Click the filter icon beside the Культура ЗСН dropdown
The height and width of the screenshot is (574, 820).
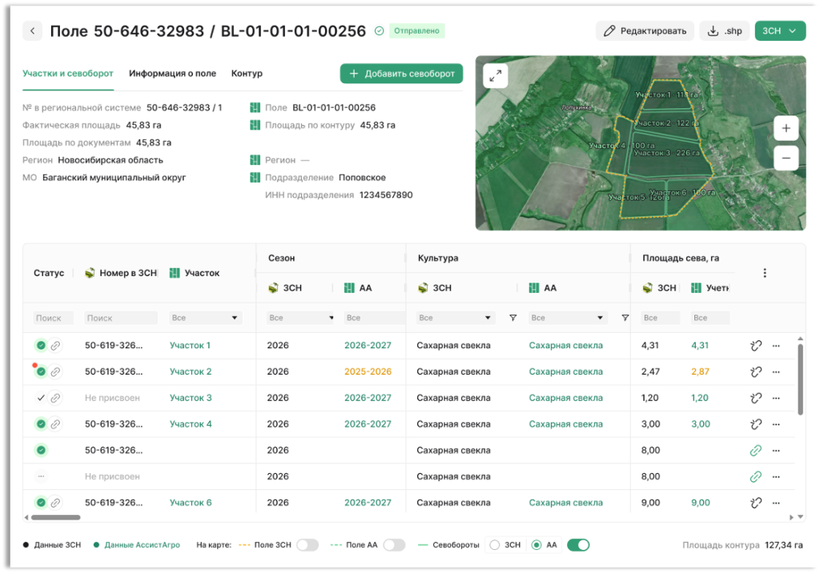513,318
